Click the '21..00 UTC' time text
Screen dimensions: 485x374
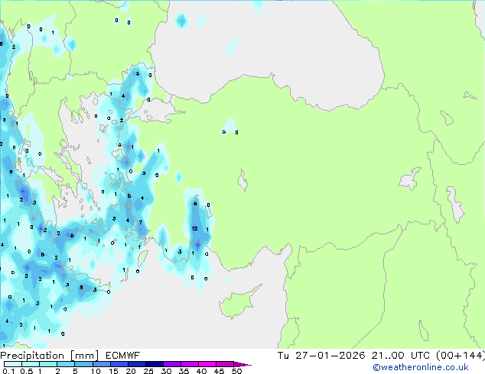[x=401, y=356]
